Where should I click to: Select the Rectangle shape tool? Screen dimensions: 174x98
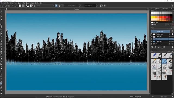coord(1,25)
